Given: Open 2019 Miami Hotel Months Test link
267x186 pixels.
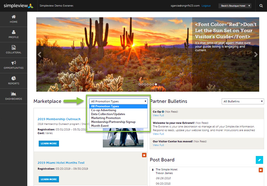Looking at the screenshot, I should click(x=61, y=163).
